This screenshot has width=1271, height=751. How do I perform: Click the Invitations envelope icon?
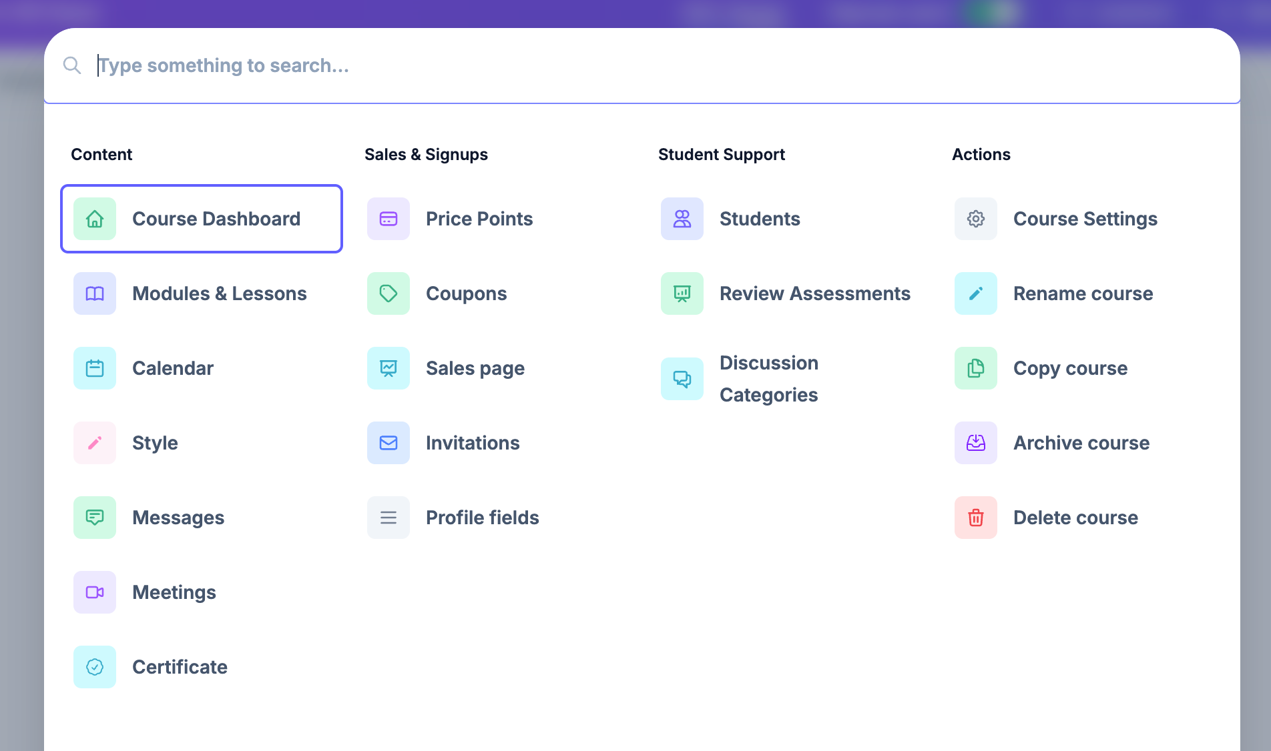pos(388,443)
